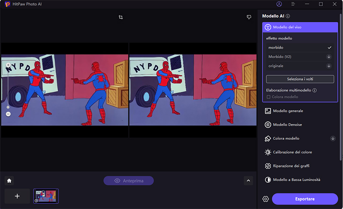Click the Modello Denoise icon
This screenshot has width=343, height=209.
click(x=268, y=125)
